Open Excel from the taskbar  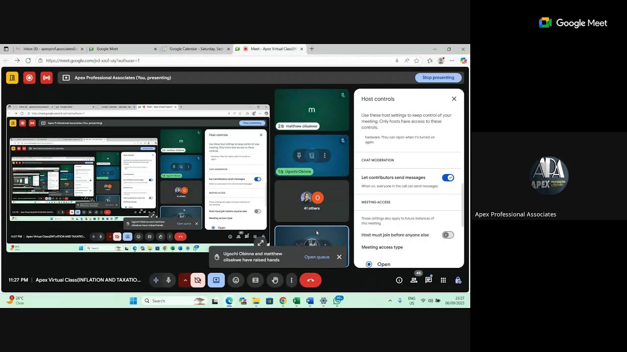296,301
